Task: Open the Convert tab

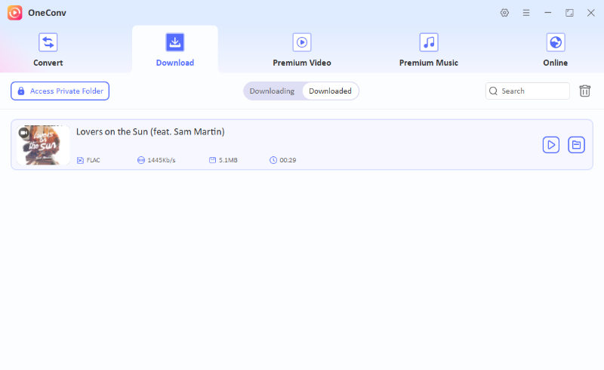Action: [x=48, y=50]
